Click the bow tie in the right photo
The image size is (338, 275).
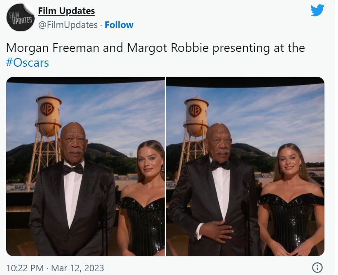point(221,165)
